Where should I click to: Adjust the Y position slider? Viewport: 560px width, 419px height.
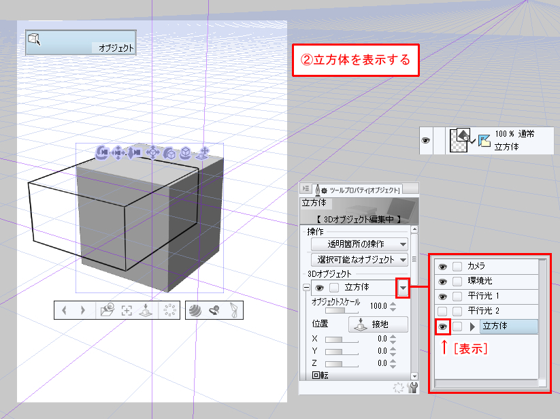tap(342, 352)
